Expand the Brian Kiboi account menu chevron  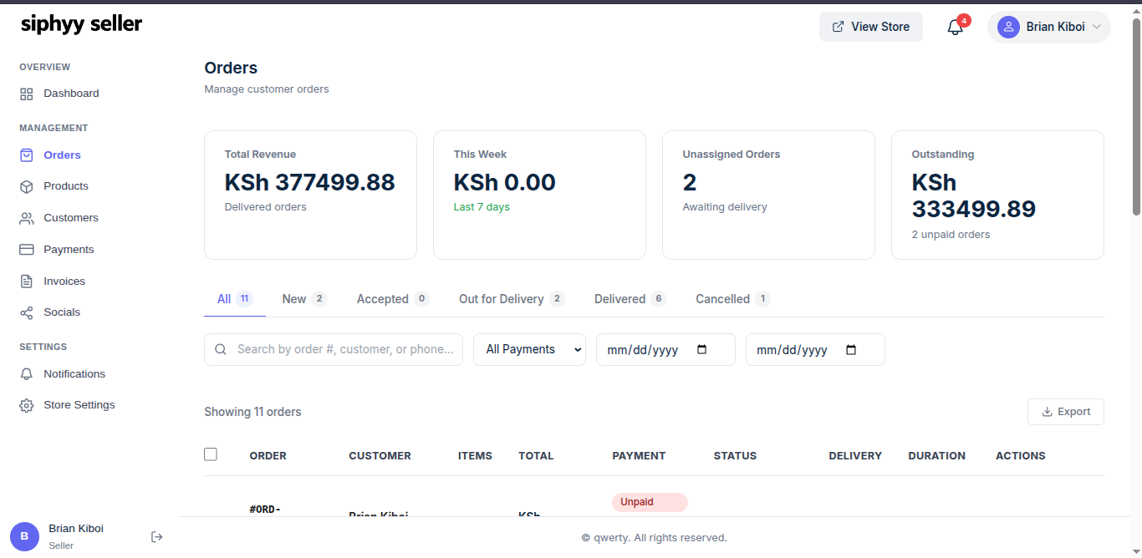[1096, 27]
